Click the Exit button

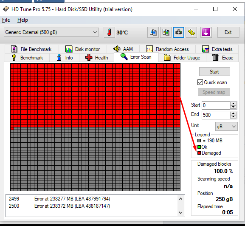pyautogui.click(x=228, y=32)
